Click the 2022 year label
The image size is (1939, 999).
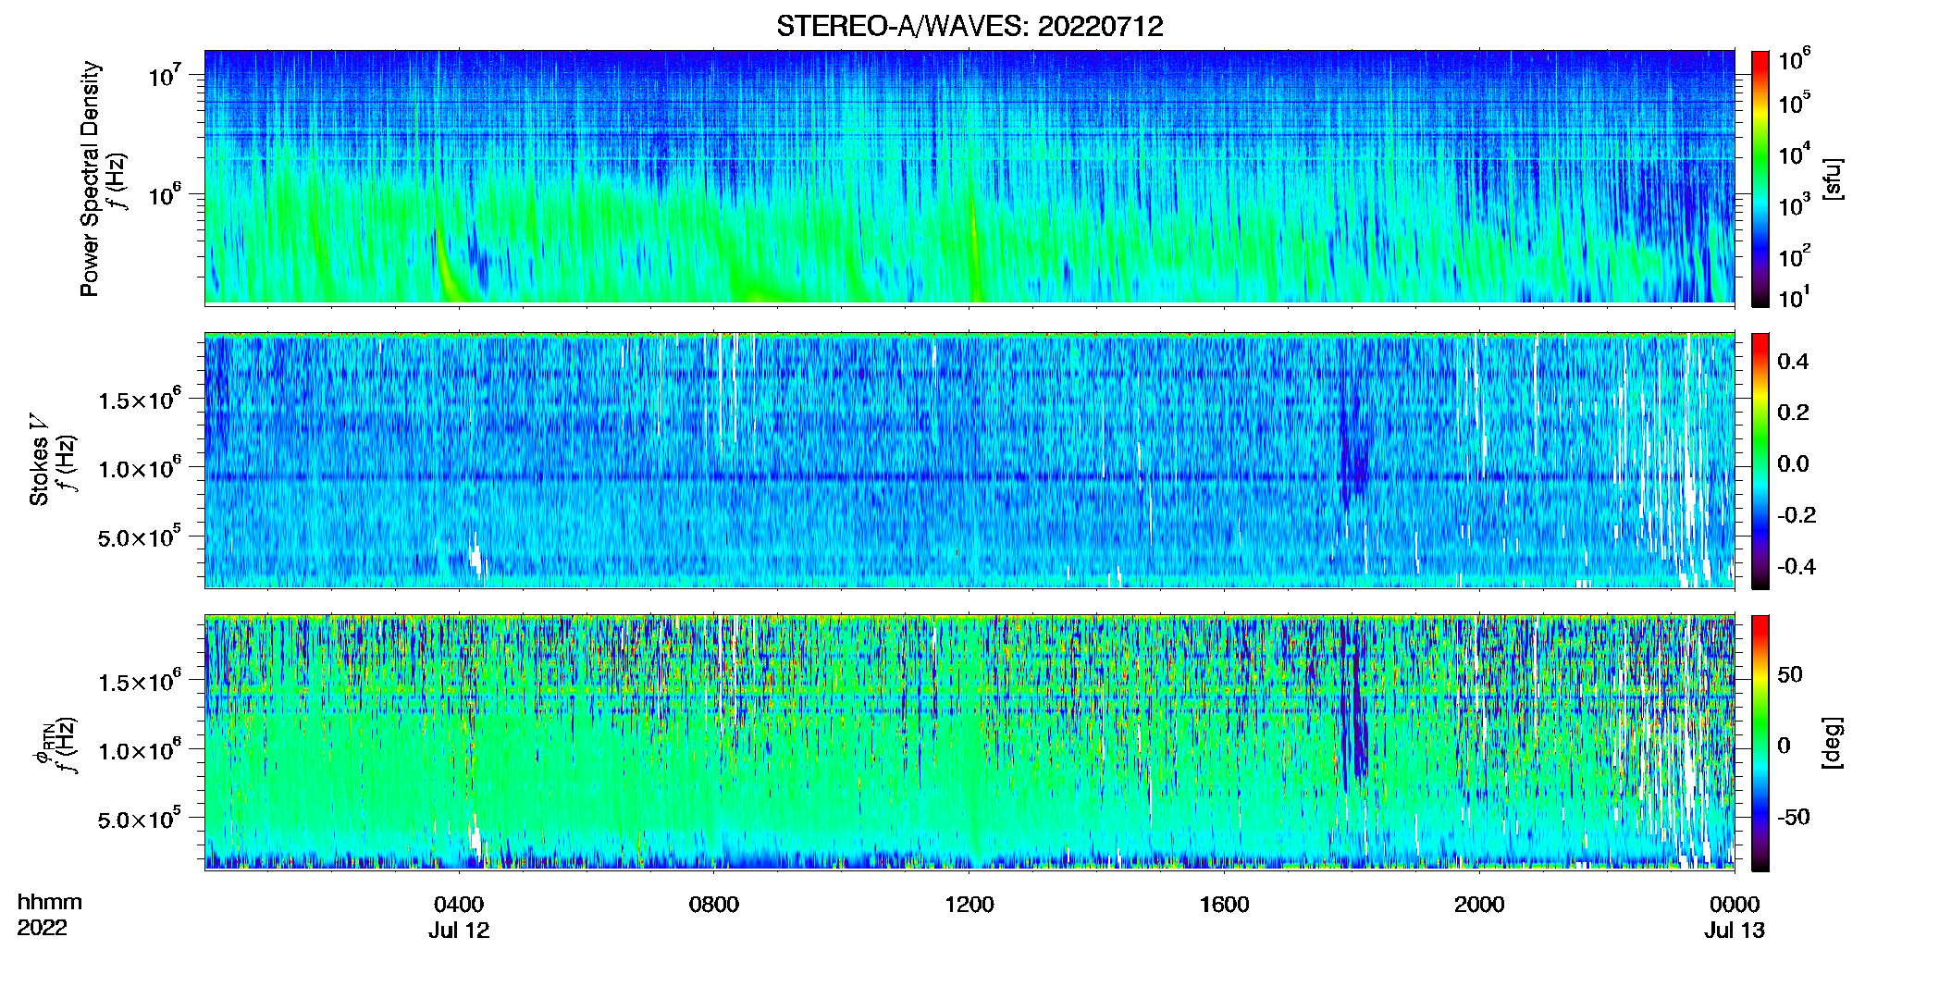click(x=42, y=928)
